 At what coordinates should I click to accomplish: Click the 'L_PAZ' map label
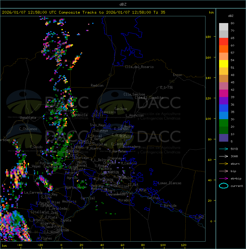(x=200, y=217)
